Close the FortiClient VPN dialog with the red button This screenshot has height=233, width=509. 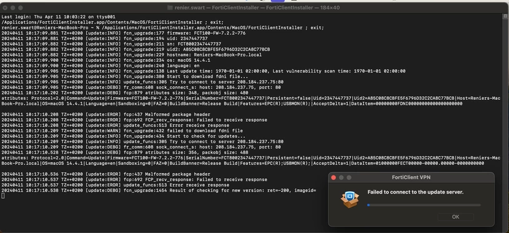[x=334, y=177]
